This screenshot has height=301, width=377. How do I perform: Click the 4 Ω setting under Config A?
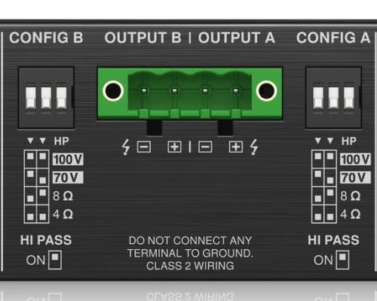click(351, 214)
